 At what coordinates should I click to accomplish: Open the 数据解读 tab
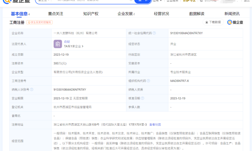197,14
